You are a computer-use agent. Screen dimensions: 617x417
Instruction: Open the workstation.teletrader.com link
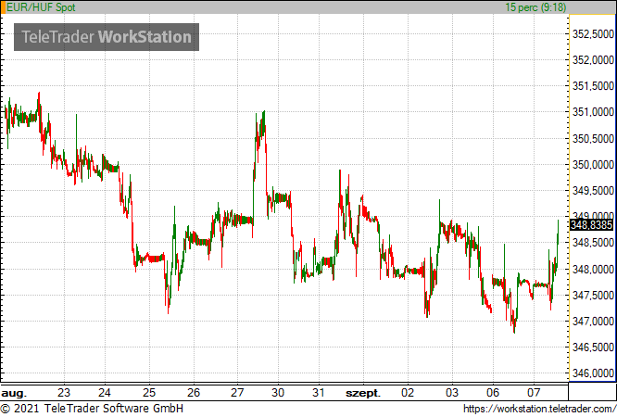pyautogui.click(x=540, y=409)
